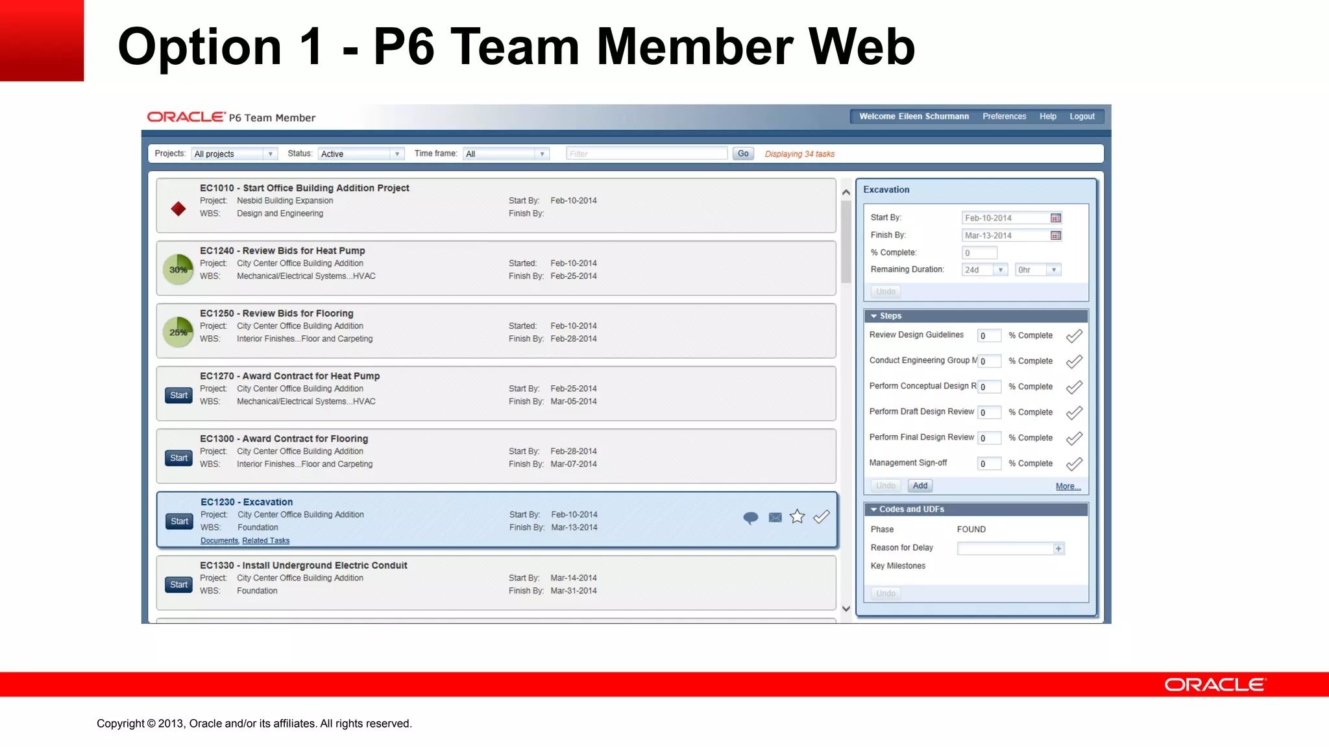Viewport: 1329px width, 747px height.
Task: Click the Key Milestones label
Action: (x=898, y=566)
